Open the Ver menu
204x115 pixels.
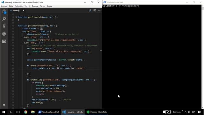pos(26,6)
